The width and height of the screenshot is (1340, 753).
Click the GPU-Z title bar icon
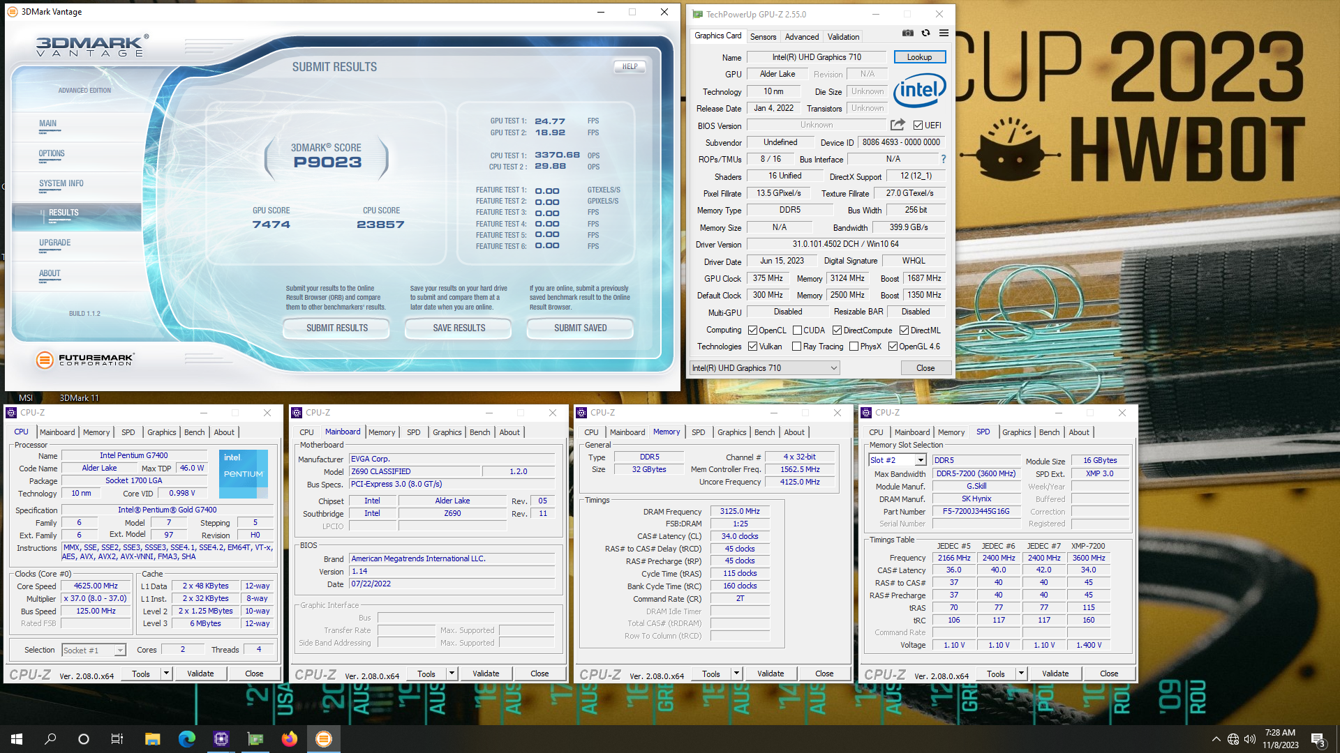pyautogui.click(x=697, y=14)
